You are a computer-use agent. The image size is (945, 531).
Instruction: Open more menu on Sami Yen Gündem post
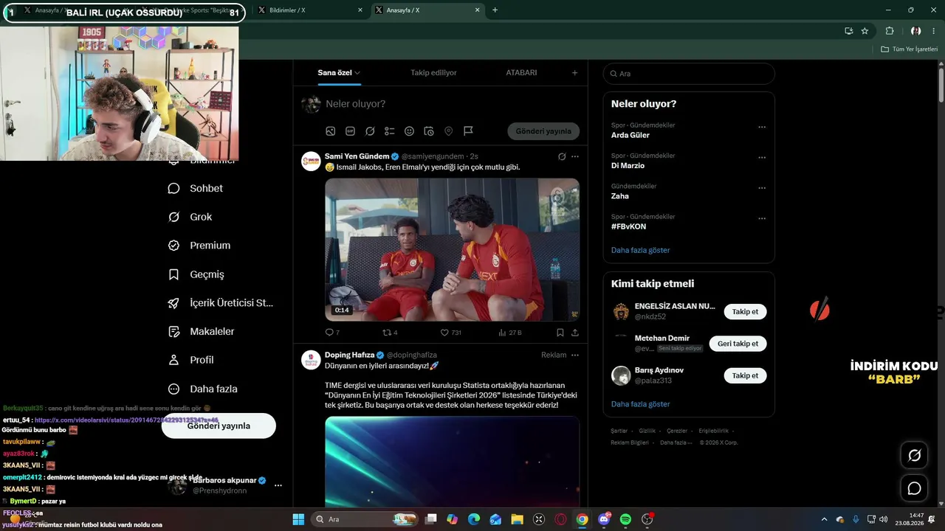(x=575, y=156)
